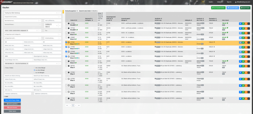Click the 'Felder leeren' button

(12, 111)
